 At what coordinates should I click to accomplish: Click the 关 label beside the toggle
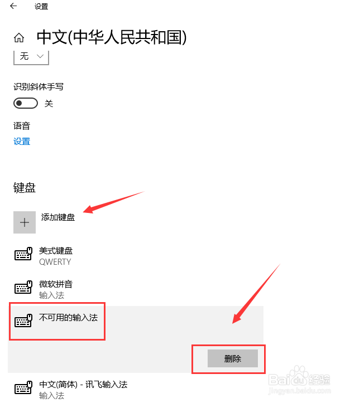click(x=49, y=104)
